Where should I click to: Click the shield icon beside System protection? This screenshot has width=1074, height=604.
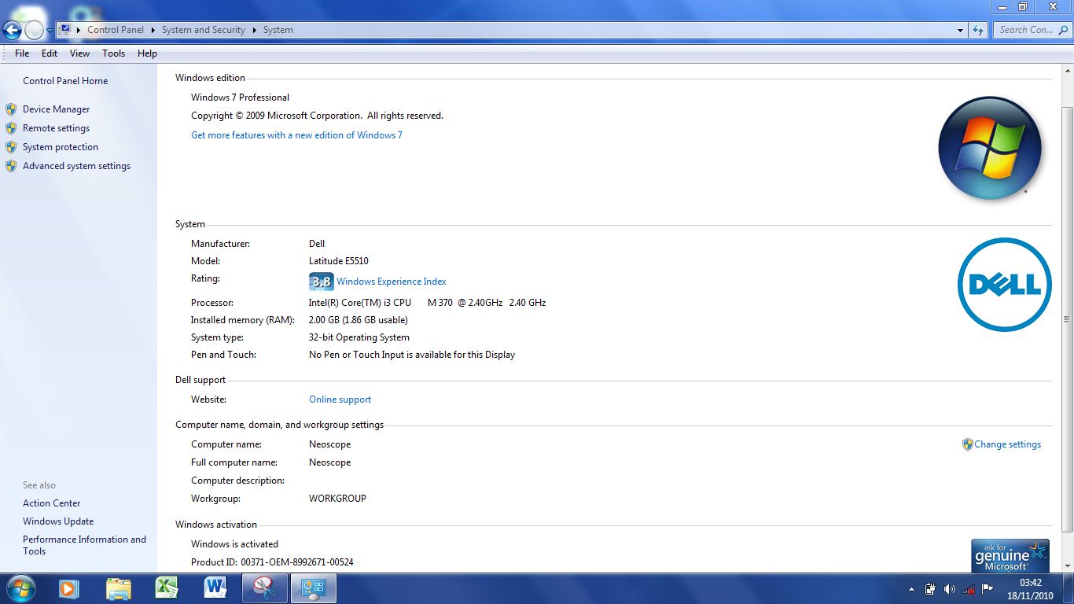coord(11,147)
